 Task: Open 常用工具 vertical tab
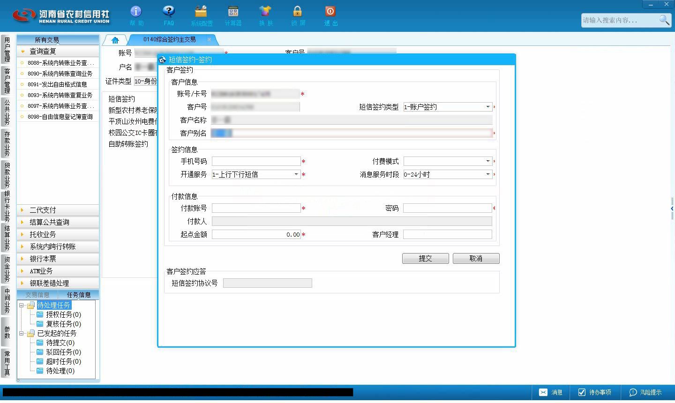click(7, 363)
